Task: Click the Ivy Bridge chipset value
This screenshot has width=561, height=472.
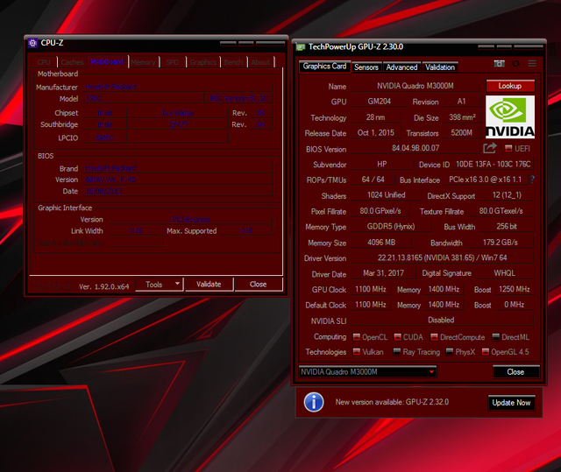Action: click(x=177, y=113)
